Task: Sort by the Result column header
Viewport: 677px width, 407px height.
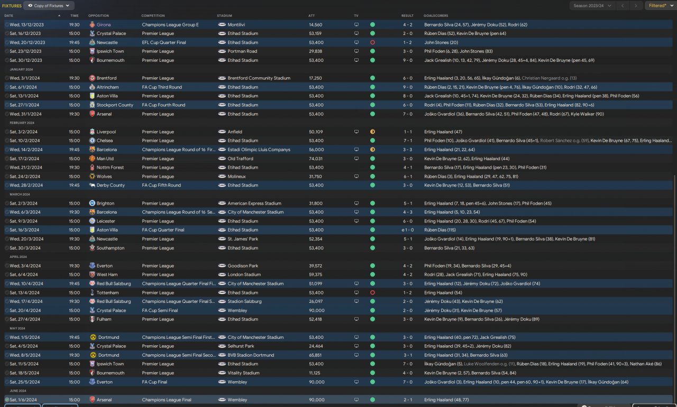Action: 407,16
